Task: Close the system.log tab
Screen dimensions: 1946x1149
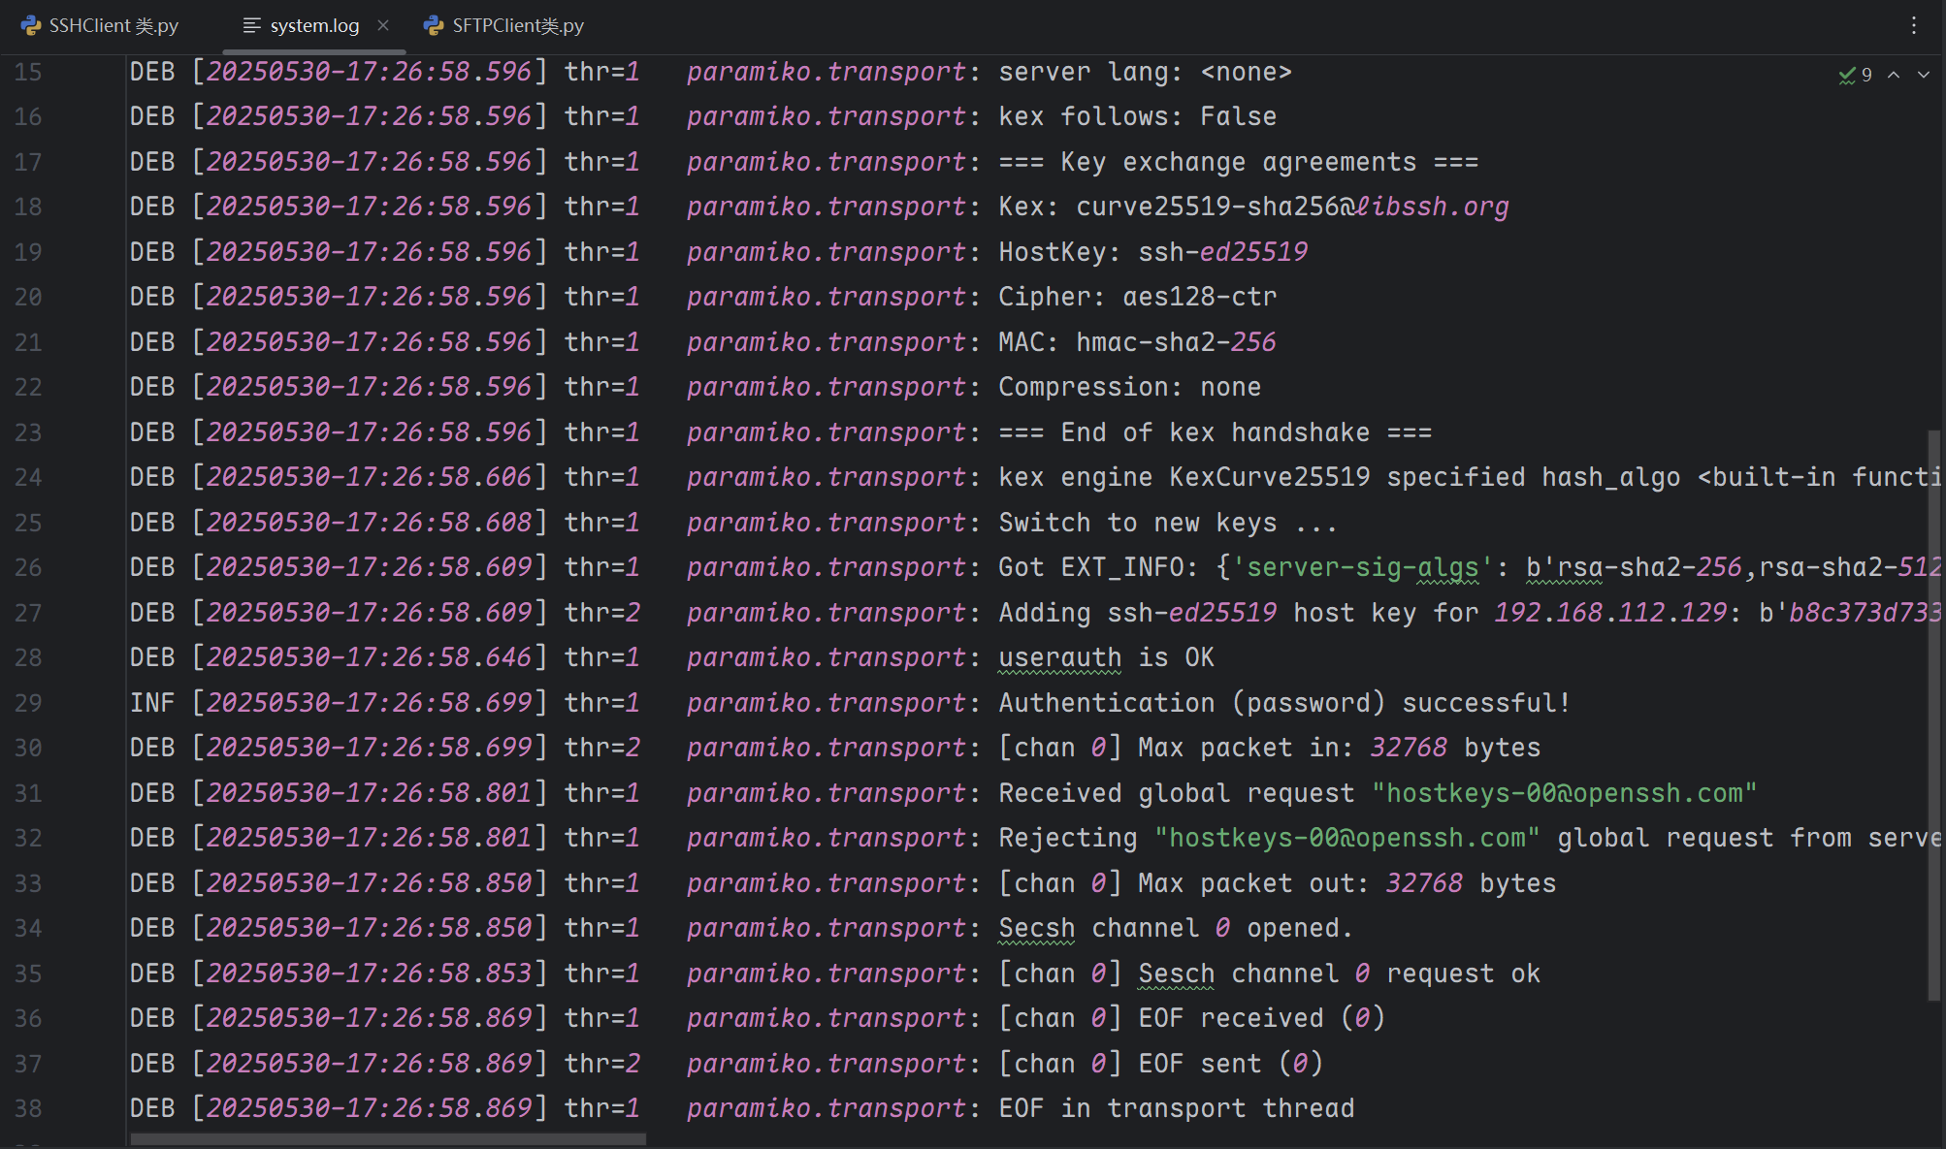Action: 383,26
